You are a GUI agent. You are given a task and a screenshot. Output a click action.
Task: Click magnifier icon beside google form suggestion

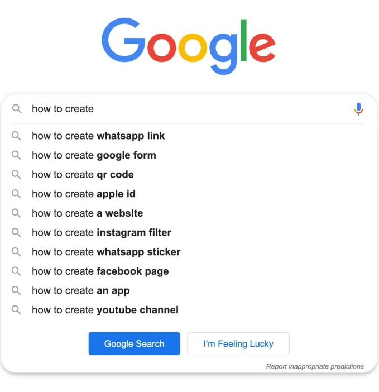[17, 155]
